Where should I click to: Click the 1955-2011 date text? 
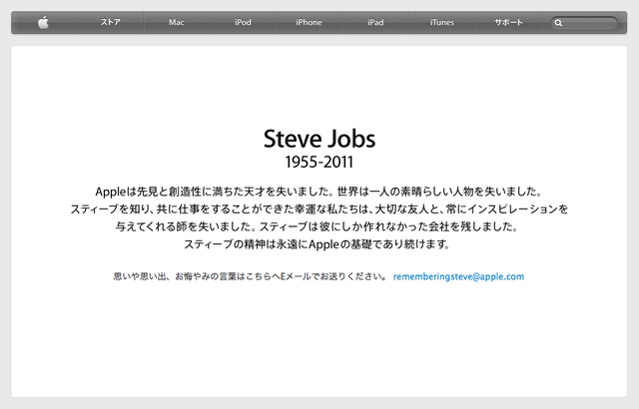(319, 162)
